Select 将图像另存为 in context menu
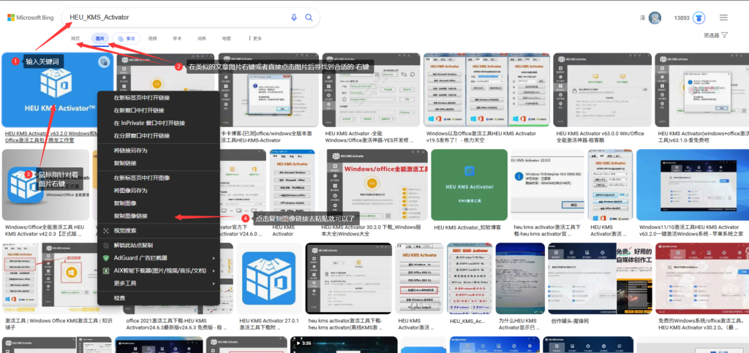This screenshot has width=749, height=353. click(130, 190)
